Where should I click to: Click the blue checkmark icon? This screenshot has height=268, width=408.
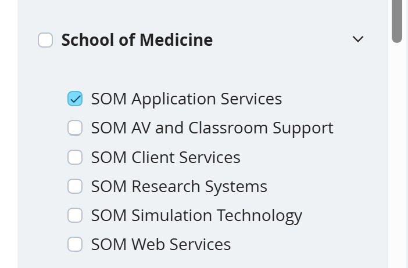point(75,99)
